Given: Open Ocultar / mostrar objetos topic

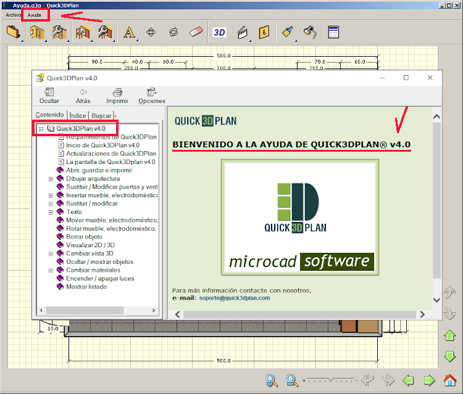Looking at the screenshot, I should (99, 261).
